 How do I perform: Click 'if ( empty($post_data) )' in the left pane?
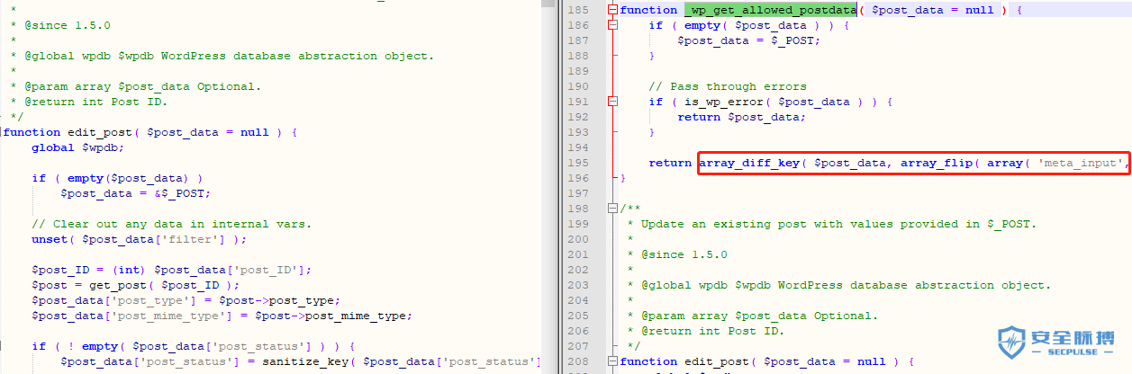click(118, 178)
